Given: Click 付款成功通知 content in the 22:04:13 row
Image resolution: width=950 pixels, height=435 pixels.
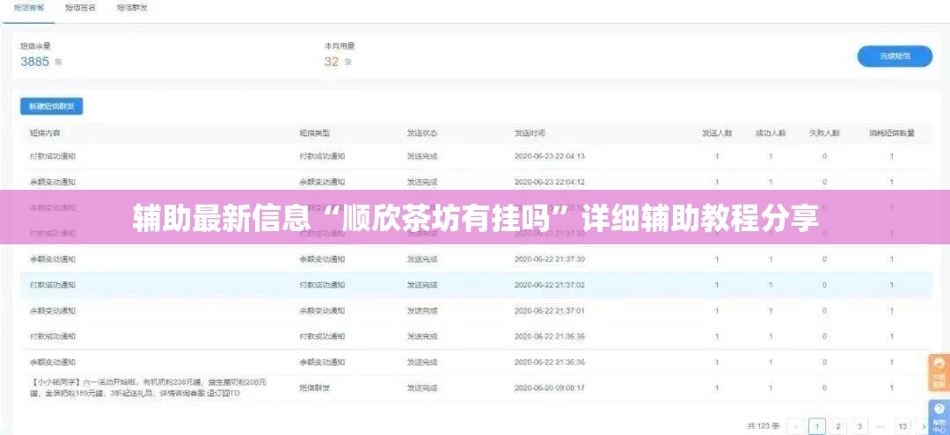Looking at the screenshot, I should click(53, 156).
